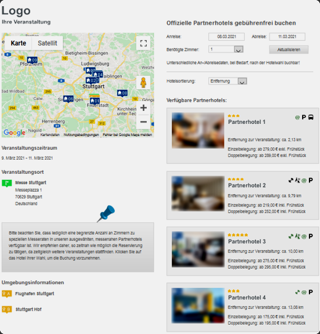Image resolution: width=320 pixels, height=334 pixels.
Task: Click the Street View pegman icon
Action: (x=144, y=83)
